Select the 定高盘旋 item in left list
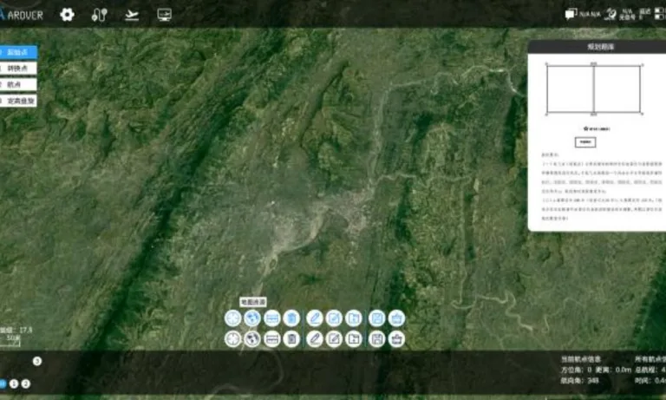 coord(18,101)
